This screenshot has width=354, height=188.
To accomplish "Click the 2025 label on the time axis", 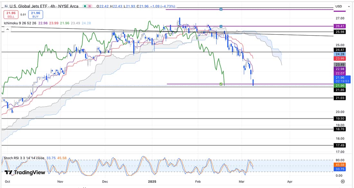I will coord(152,181).
